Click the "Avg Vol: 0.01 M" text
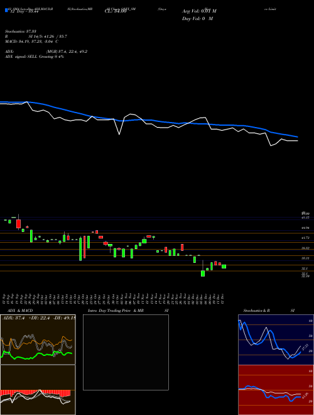314x415 pixels. click(199, 11)
